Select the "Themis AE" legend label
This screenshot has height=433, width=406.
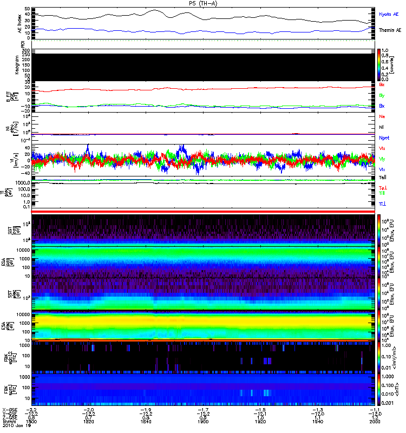click(x=390, y=30)
